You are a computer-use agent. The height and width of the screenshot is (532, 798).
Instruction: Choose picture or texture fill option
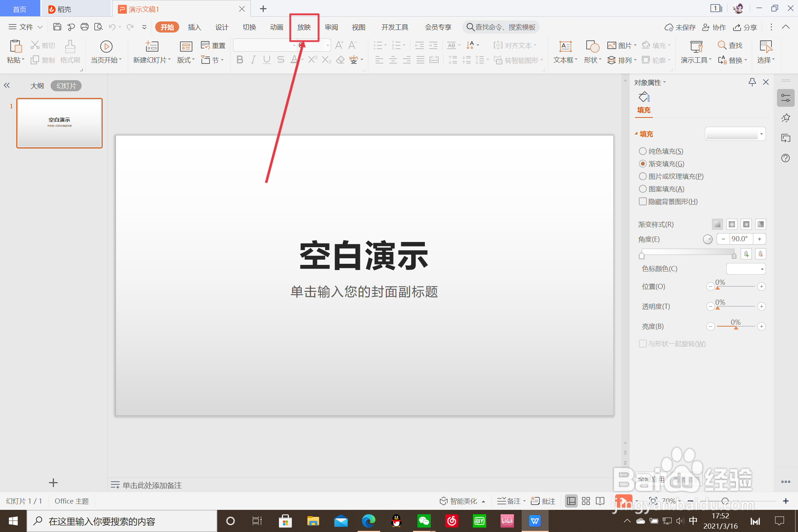pos(643,176)
